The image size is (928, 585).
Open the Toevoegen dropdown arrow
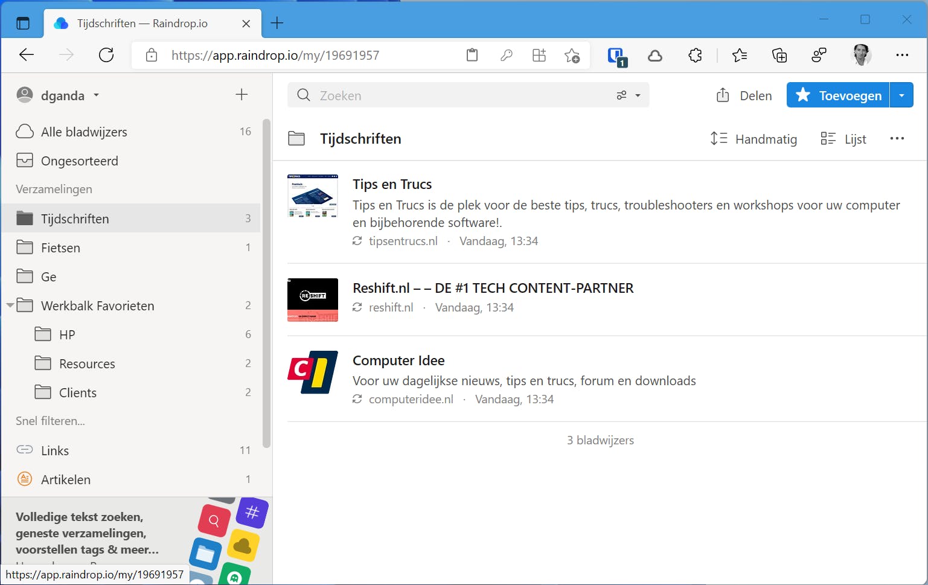pyautogui.click(x=902, y=95)
